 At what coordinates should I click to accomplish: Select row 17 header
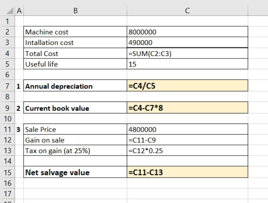(7, 193)
